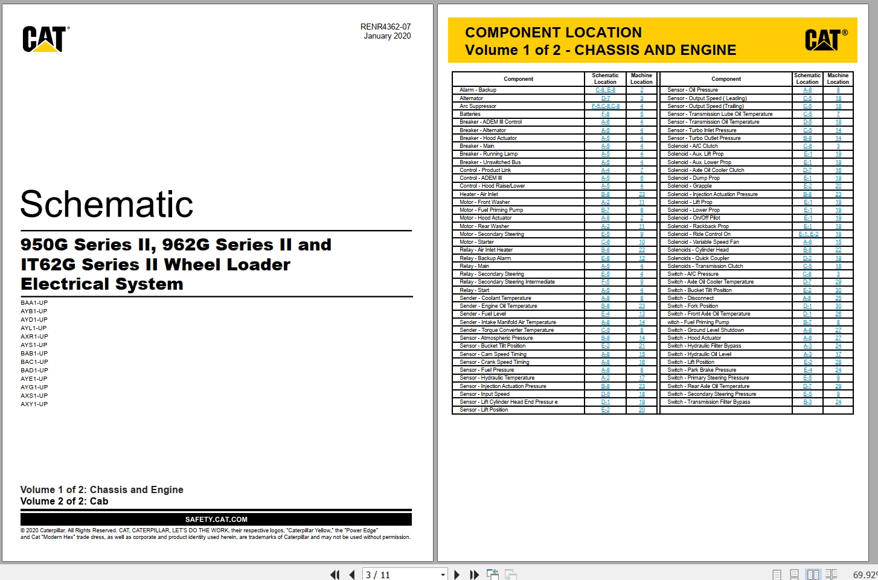This screenshot has width=878, height=580.
Task: Select two-page facing layout
Action: (x=813, y=575)
